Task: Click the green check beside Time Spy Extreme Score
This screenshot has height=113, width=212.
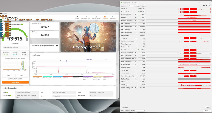Action: pyautogui.click(x=22, y=24)
